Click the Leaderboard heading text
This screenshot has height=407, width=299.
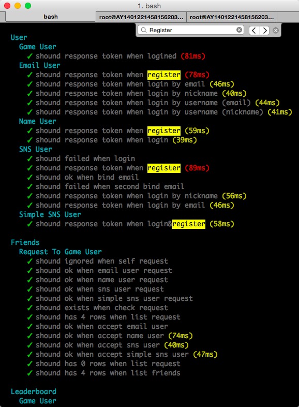[x=34, y=391]
